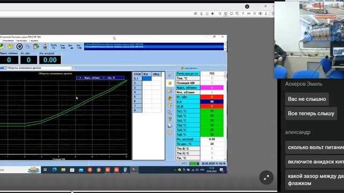Open the Испытания menu
The image size is (344, 193).
(x=8, y=41)
